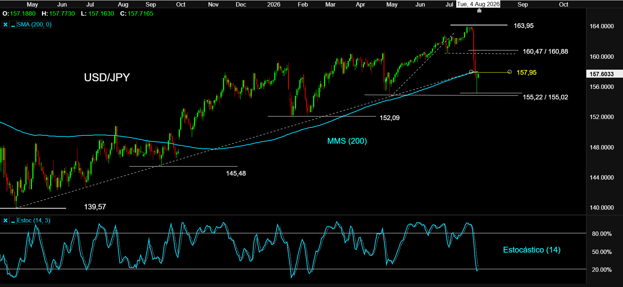The width and height of the screenshot is (623, 287).
Task: Select the USD/JPY chart title text
Action: pos(107,77)
